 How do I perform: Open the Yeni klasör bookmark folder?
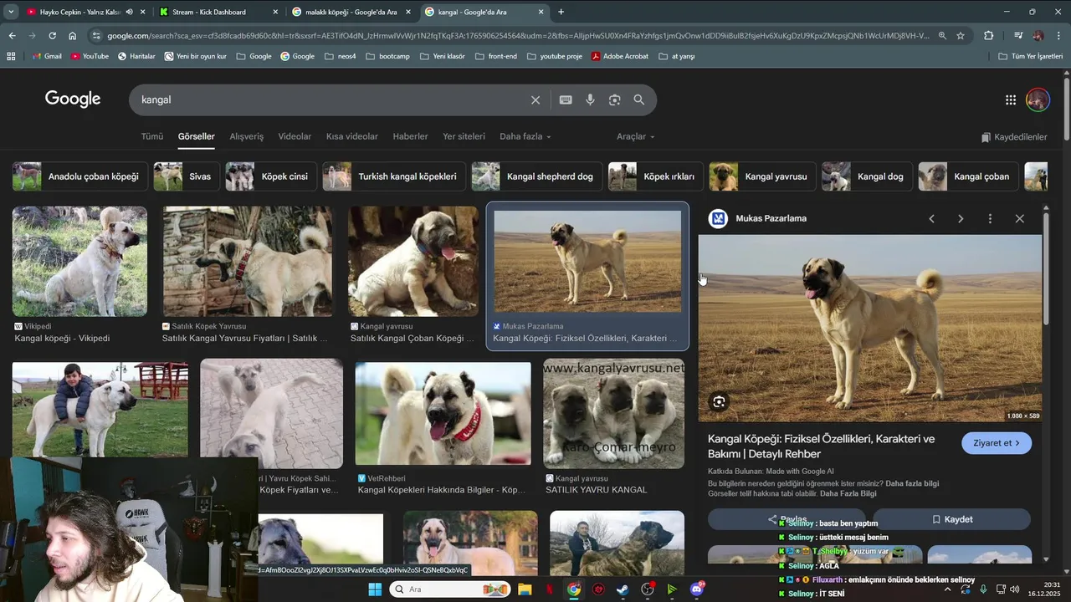click(442, 56)
